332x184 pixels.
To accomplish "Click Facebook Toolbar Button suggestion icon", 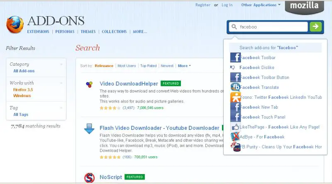I will coord(235,77).
